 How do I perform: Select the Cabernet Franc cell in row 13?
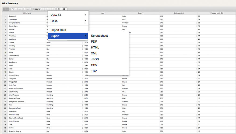point(27,55)
